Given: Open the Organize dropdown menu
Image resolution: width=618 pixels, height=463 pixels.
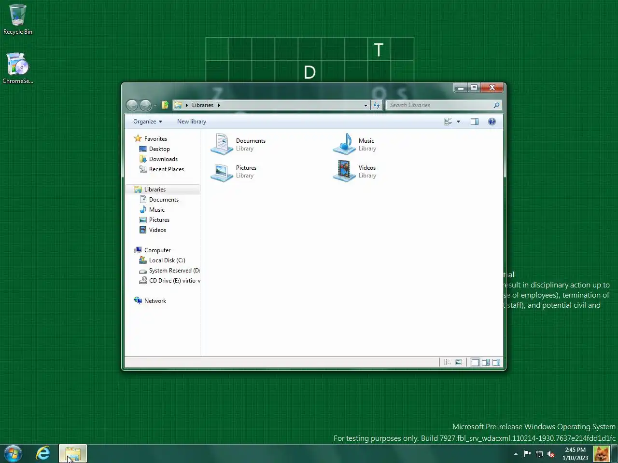Looking at the screenshot, I should [x=148, y=122].
